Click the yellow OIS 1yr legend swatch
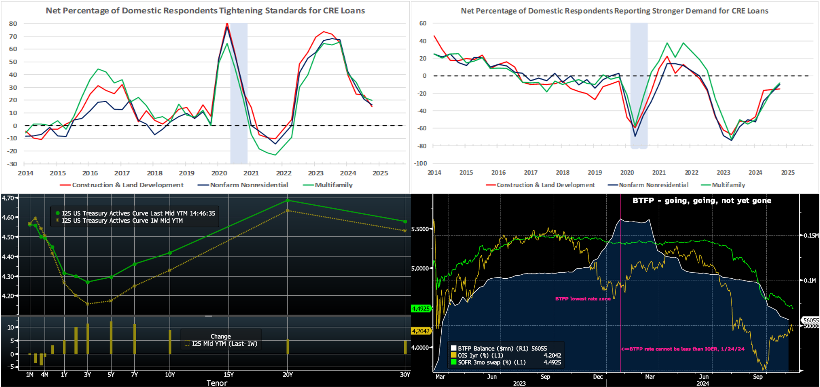This screenshot has width=820, height=387. [453, 355]
